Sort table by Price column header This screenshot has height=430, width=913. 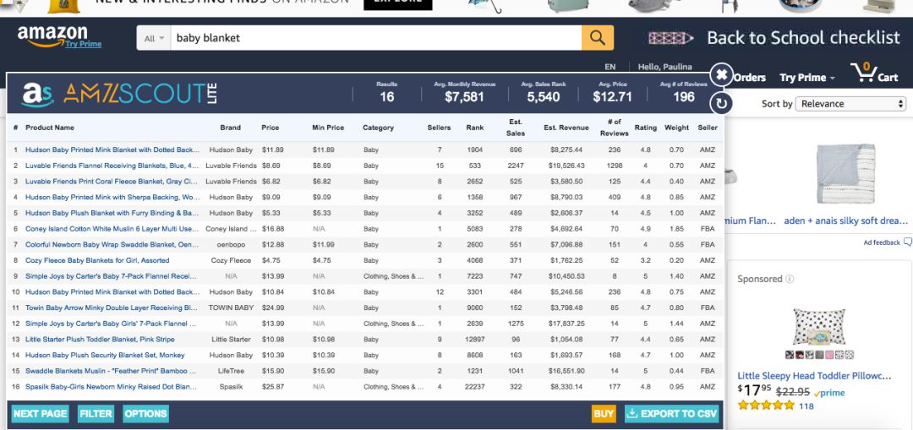point(271,128)
